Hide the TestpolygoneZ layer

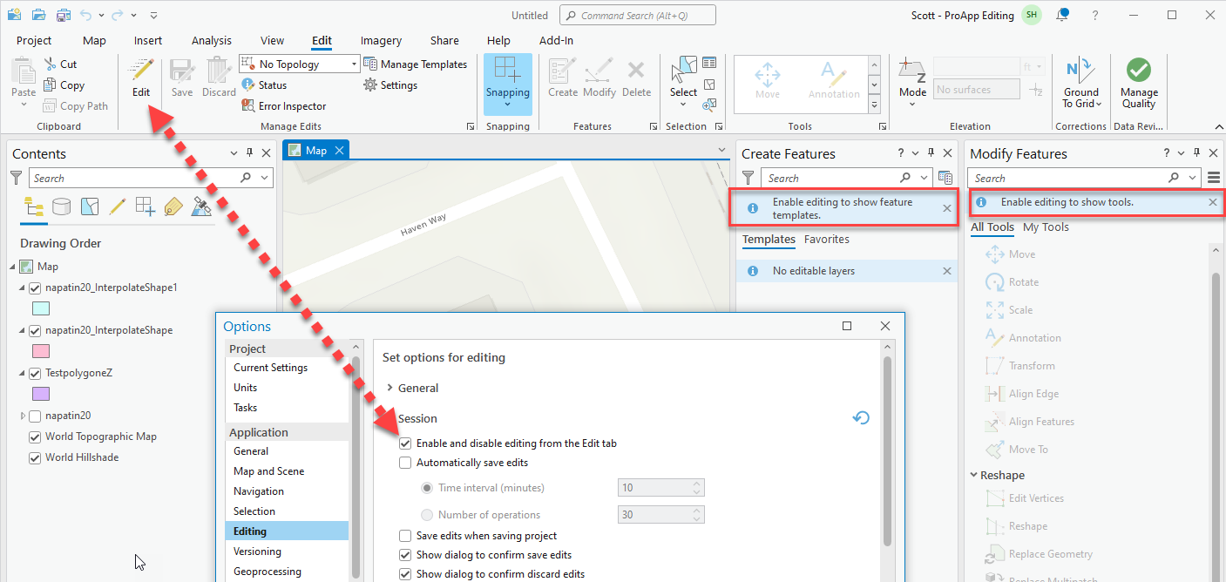pos(36,373)
